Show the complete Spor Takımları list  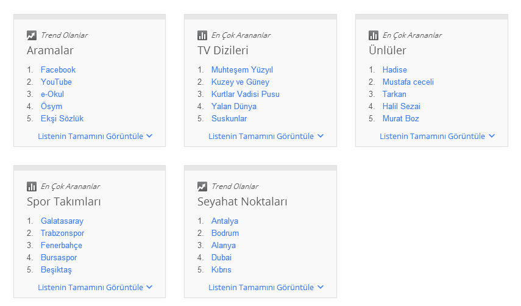tap(94, 287)
